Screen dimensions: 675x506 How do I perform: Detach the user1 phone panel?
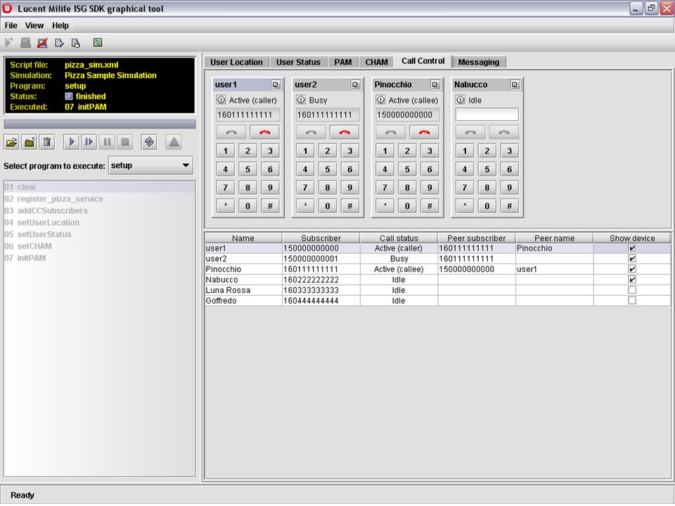pyautogui.click(x=276, y=85)
